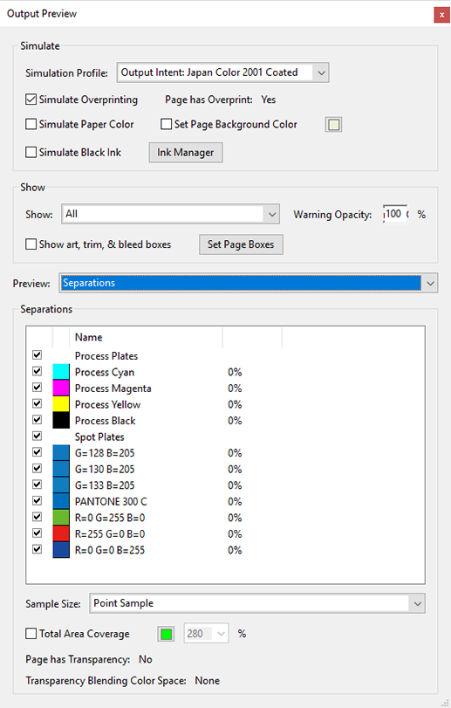Screen dimensions: 451x708
Task: Open the Preview dropdown showing Separations
Action: click(x=248, y=283)
